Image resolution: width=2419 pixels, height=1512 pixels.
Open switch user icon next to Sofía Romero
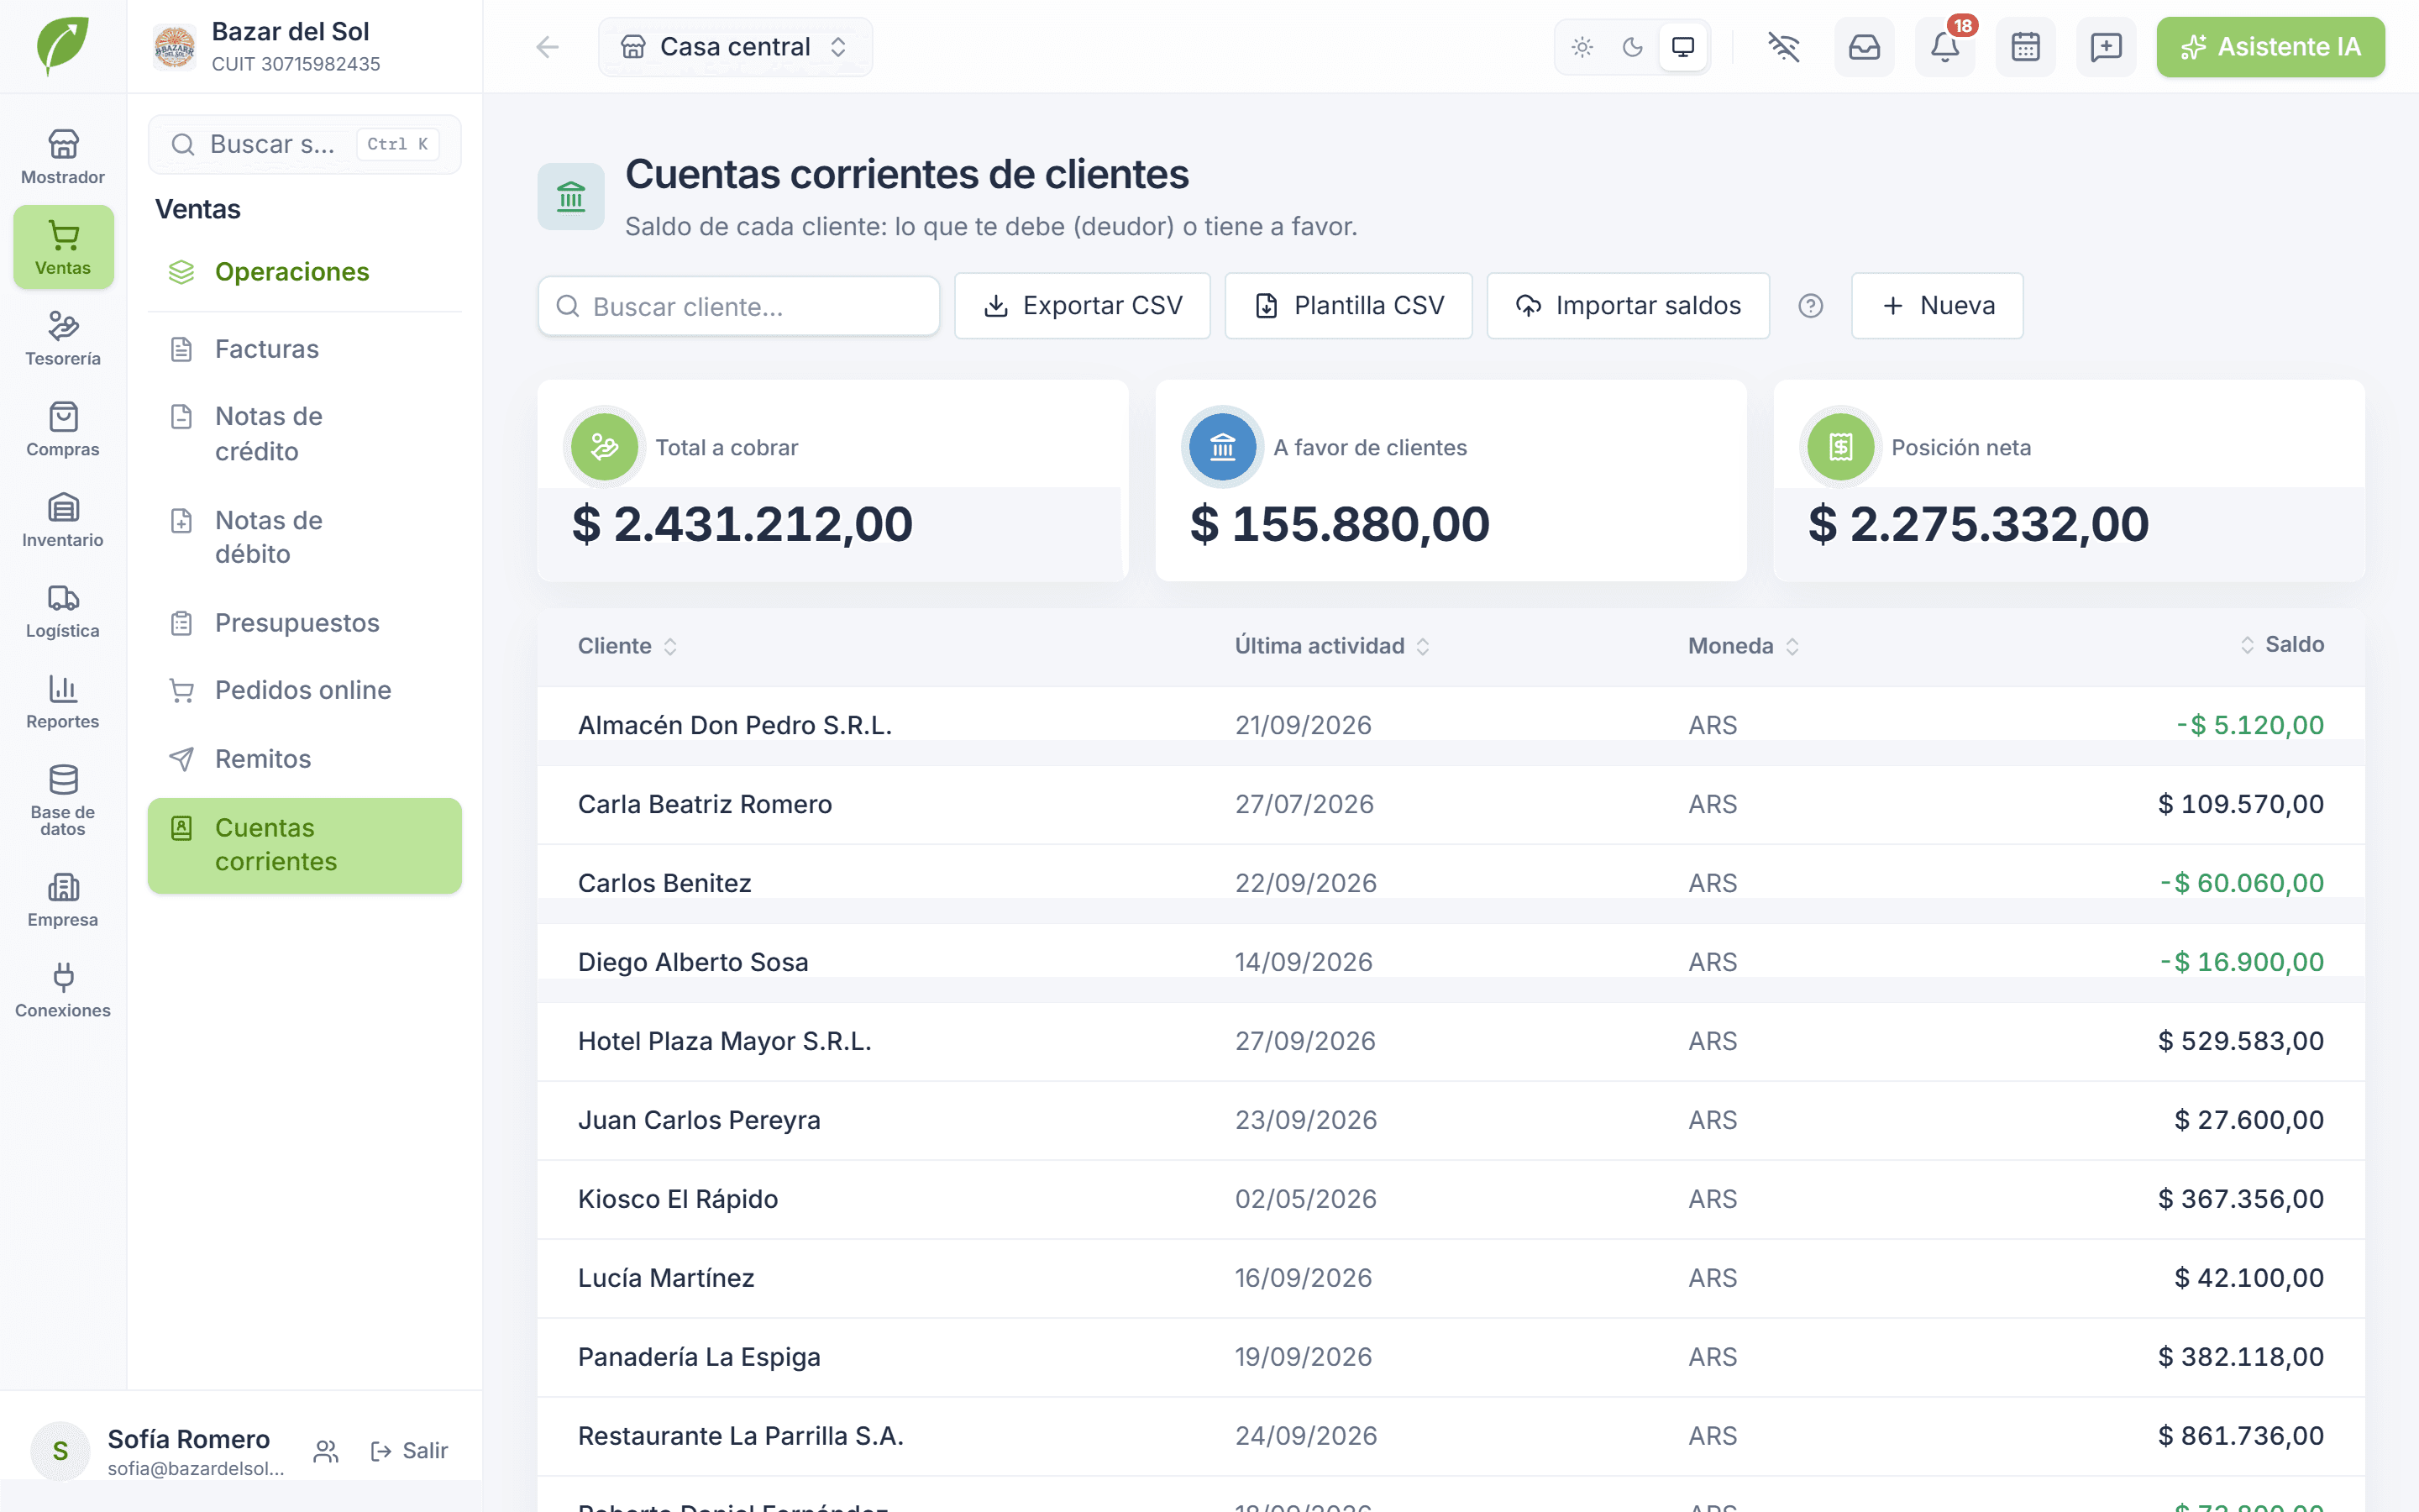coord(326,1451)
